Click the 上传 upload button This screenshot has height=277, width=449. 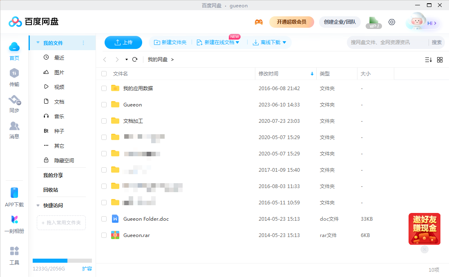(x=123, y=42)
